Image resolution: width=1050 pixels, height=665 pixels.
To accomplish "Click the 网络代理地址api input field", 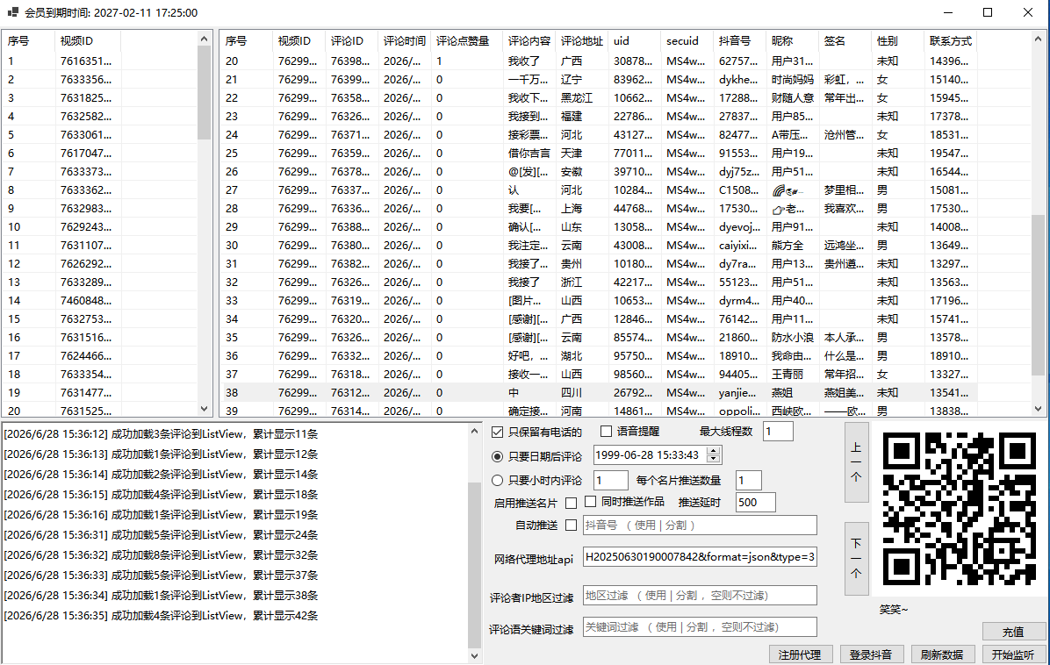I will click(x=700, y=556).
